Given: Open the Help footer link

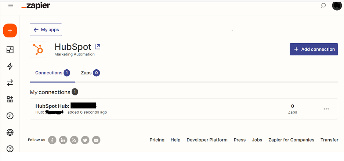Looking at the screenshot, I should (175, 140).
